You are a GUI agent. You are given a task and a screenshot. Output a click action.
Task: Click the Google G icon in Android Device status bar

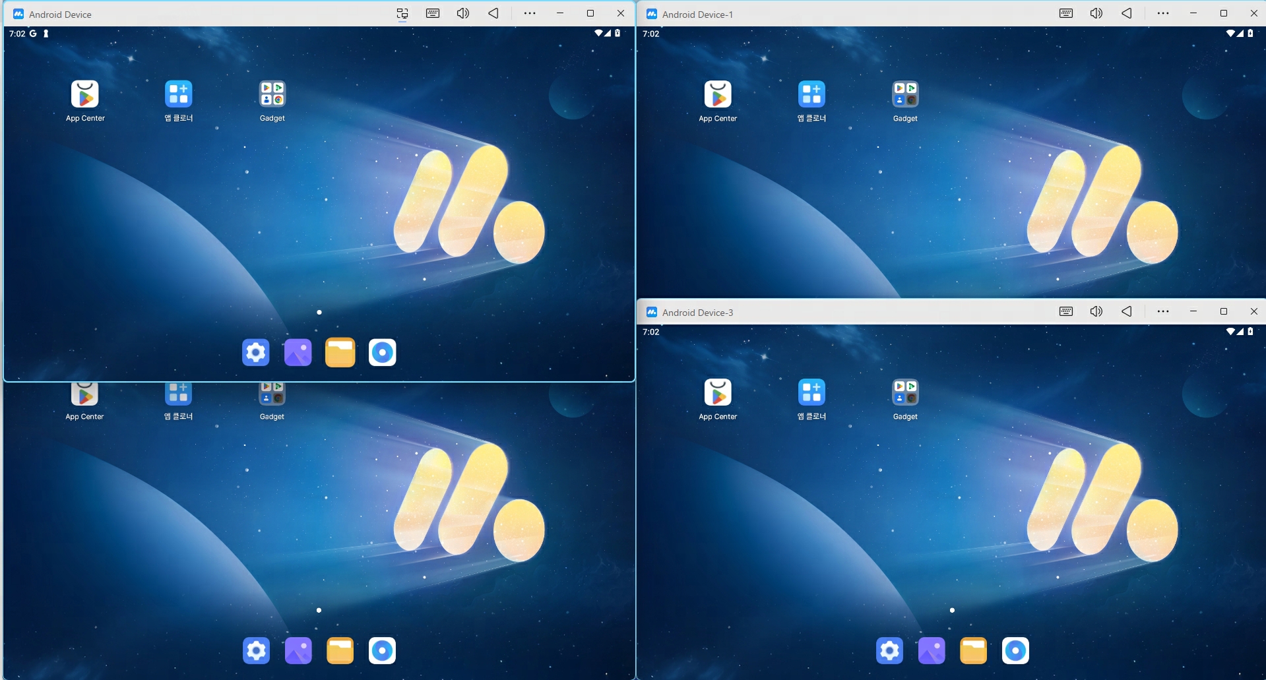click(x=33, y=33)
